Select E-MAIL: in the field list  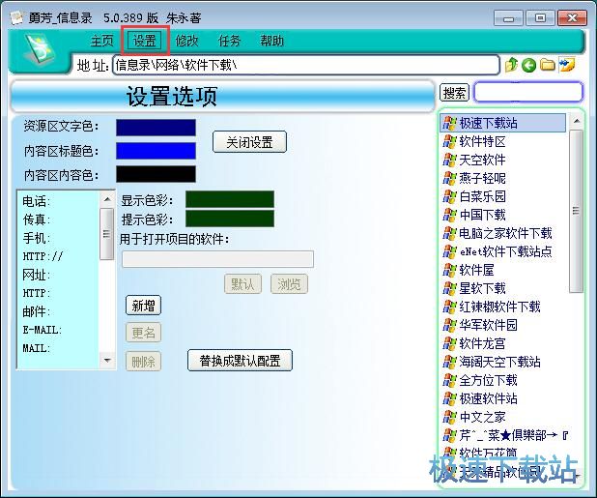coord(42,330)
